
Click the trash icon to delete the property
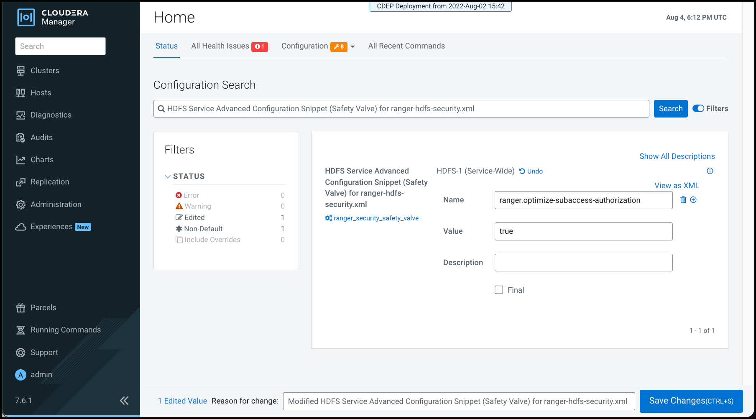(683, 200)
